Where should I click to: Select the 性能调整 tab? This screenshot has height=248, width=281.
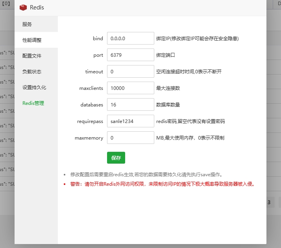click(36, 40)
